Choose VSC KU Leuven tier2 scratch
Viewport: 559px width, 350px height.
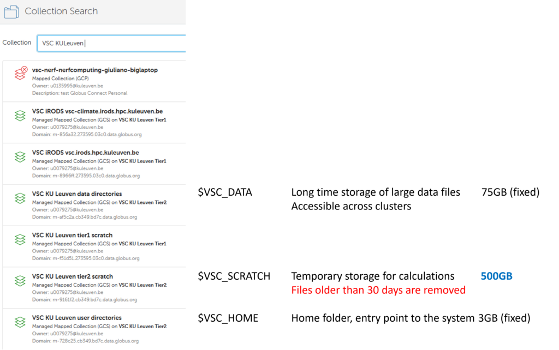73,276
